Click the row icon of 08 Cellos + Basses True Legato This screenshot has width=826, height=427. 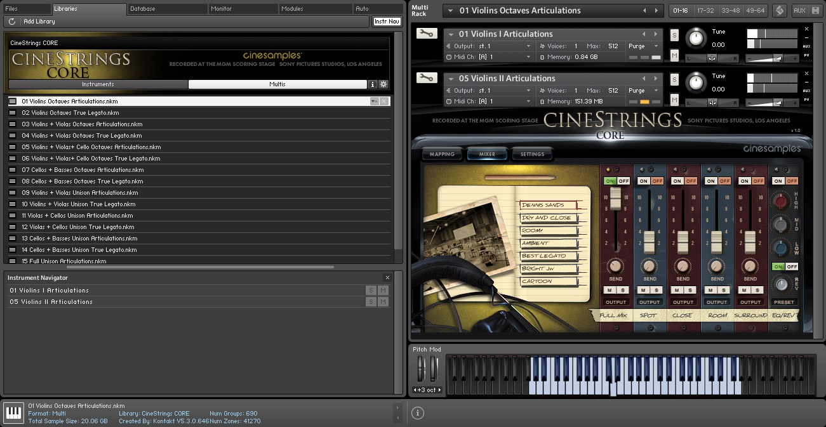pyautogui.click(x=13, y=181)
